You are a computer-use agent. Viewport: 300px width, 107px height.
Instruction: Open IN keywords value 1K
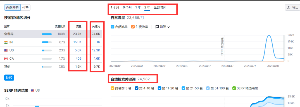click(x=98, y=42)
